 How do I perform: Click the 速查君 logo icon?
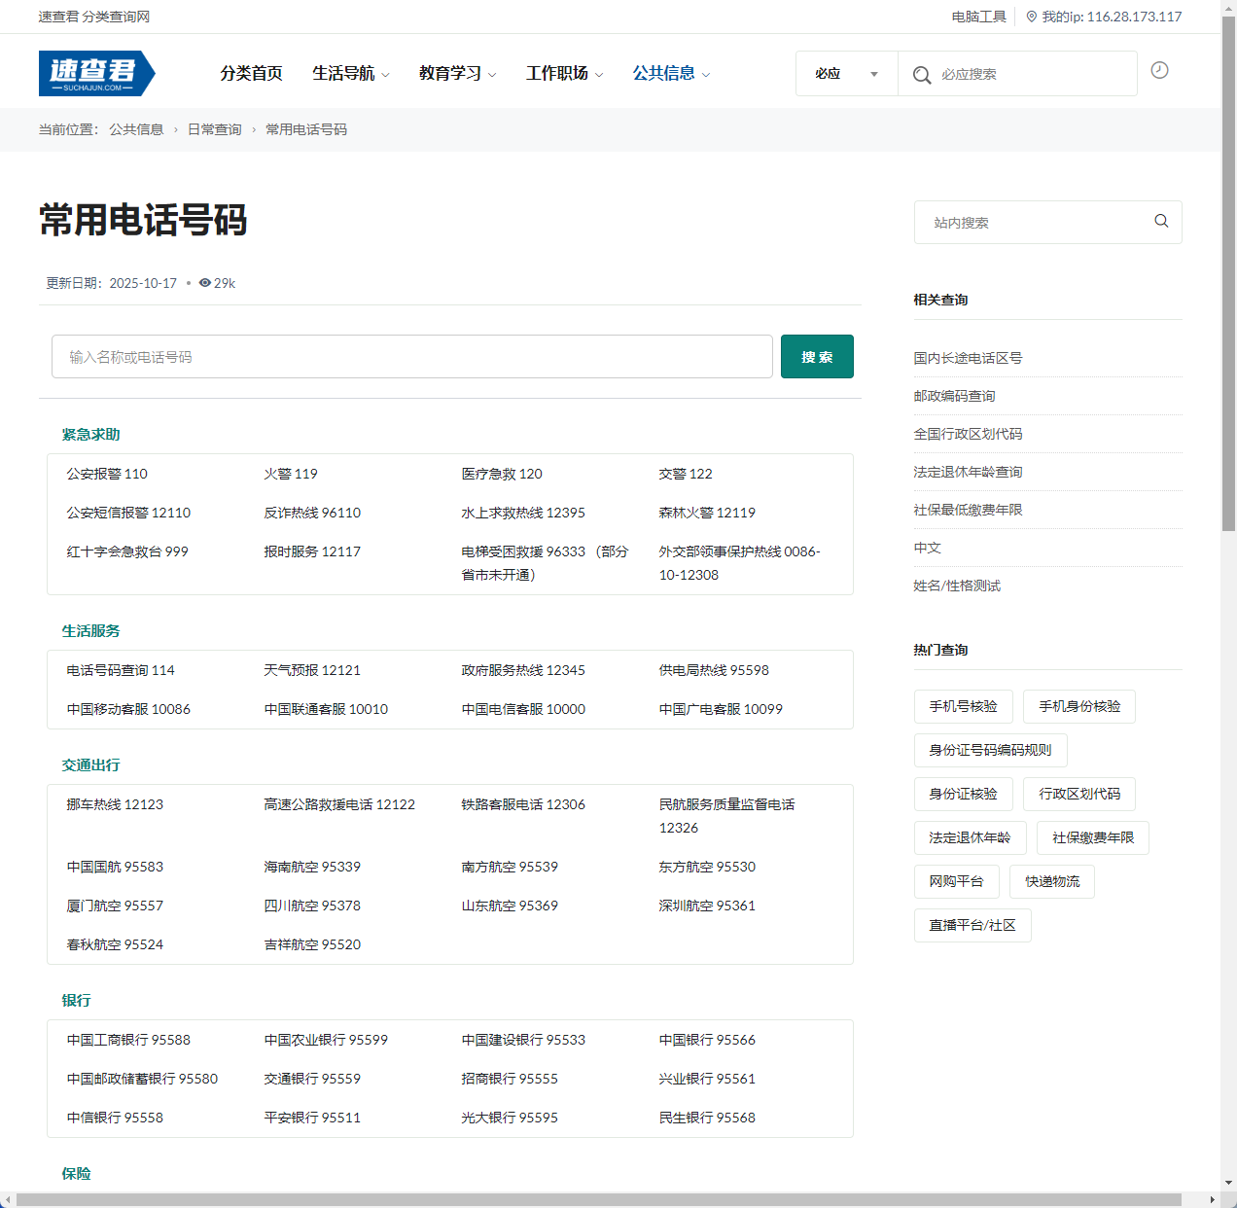coord(96,73)
